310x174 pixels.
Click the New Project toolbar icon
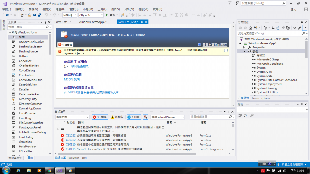(x=22, y=15)
